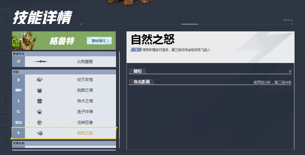
Task: Choose the E key skill 铁木之墙
Action: [x=64, y=101]
